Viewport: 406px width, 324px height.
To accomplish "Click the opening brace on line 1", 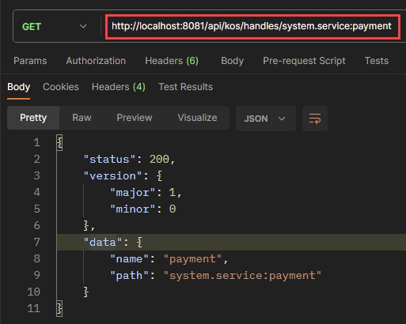I will (59, 143).
